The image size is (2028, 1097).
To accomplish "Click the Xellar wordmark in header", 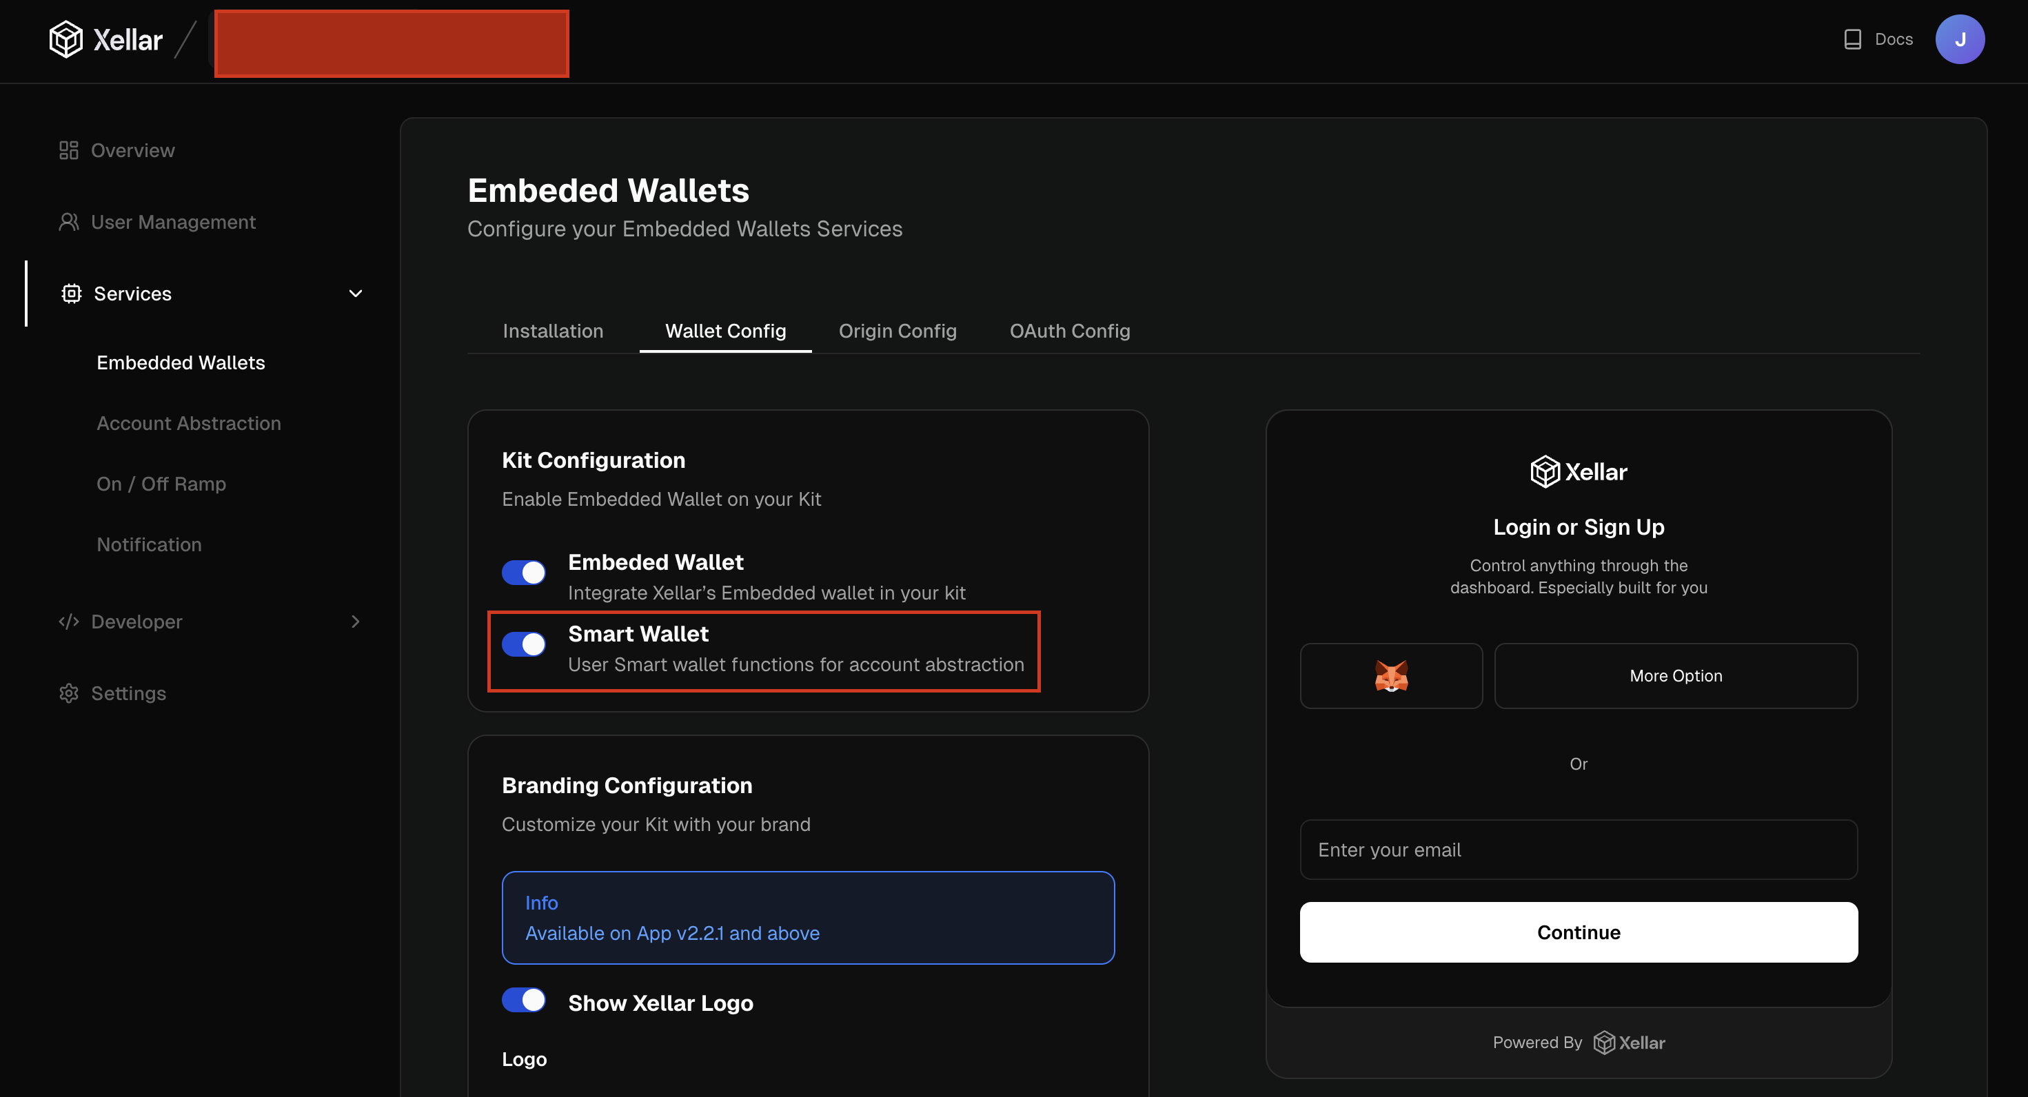I will click(x=128, y=39).
